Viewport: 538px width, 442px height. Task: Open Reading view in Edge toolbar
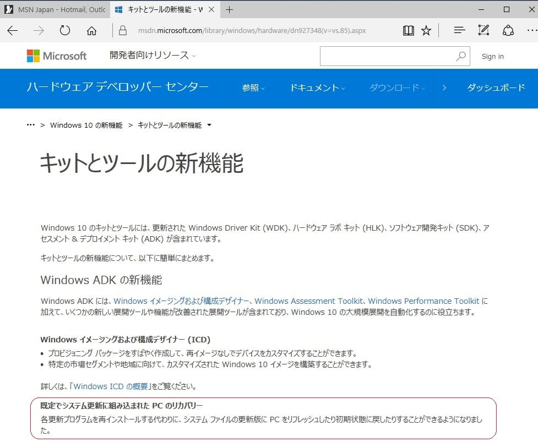click(408, 30)
